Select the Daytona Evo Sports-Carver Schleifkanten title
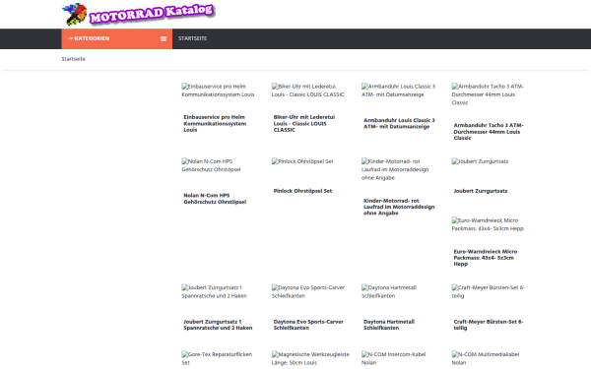 [x=308, y=325]
